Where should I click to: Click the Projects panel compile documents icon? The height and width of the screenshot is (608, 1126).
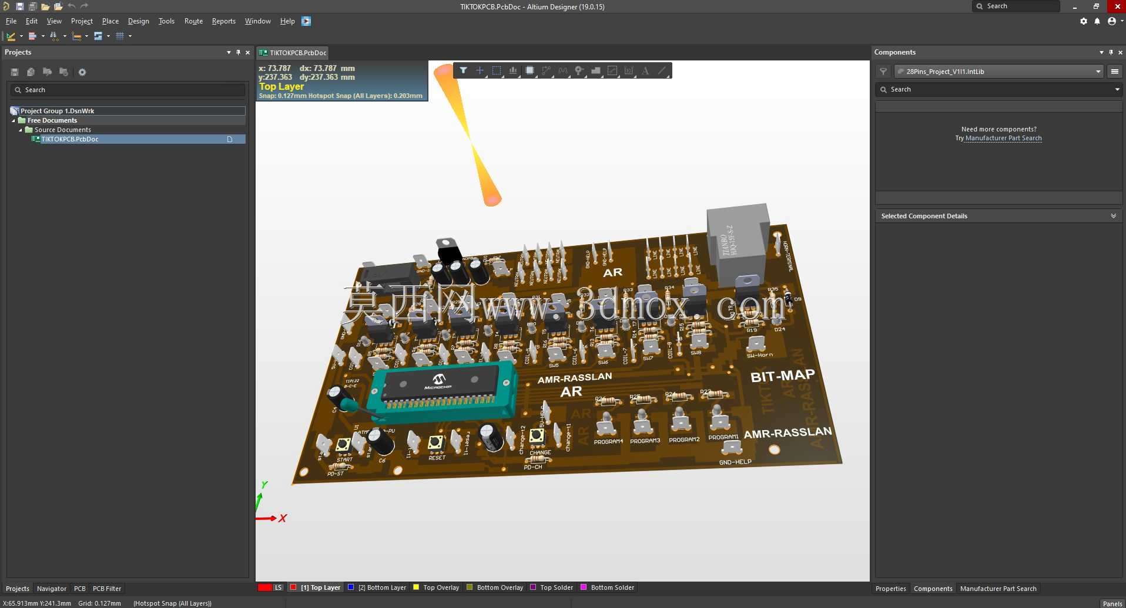pos(31,72)
